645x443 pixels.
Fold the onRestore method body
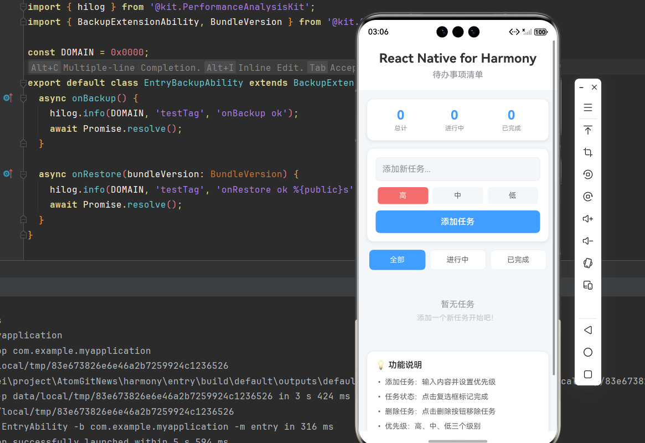point(23,174)
